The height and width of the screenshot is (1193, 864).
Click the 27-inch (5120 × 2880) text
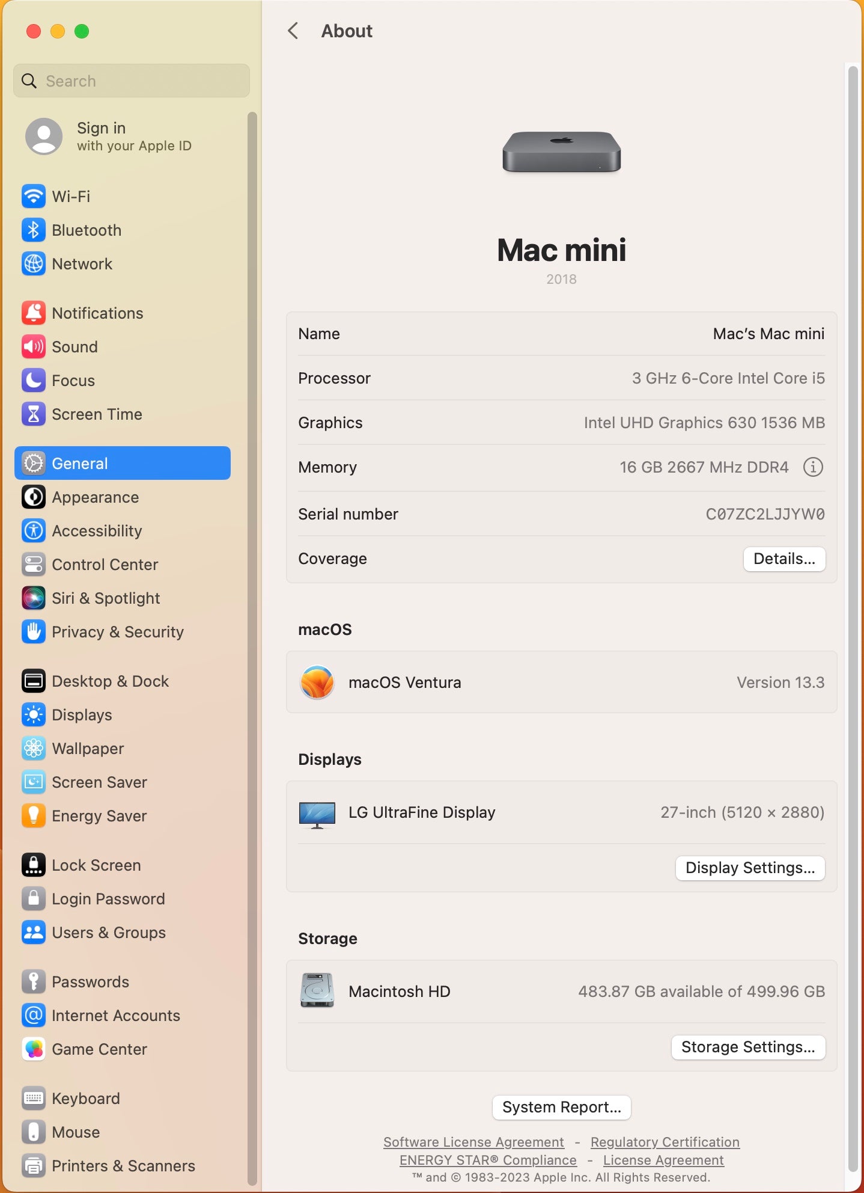[x=743, y=812]
